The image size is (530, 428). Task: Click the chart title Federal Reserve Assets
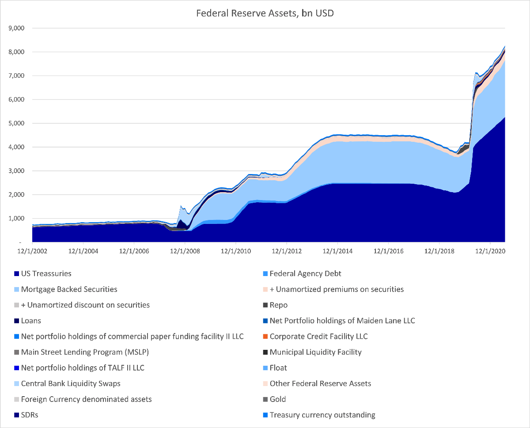tap(265, 13)
